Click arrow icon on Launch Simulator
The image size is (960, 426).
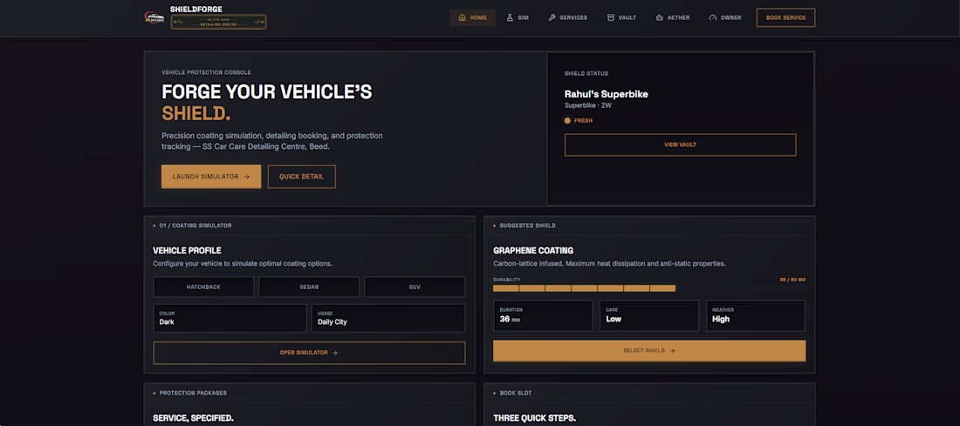coord(247,177)
